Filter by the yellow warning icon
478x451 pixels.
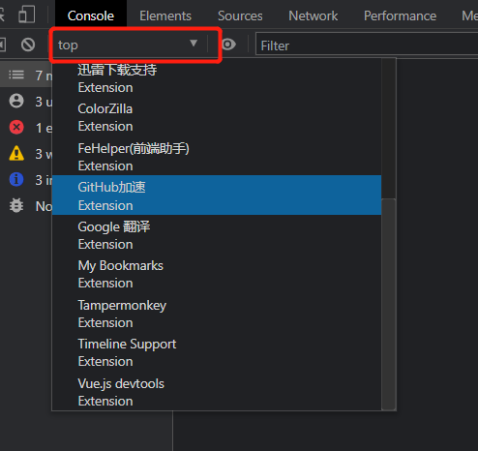[x=16, y=153]
